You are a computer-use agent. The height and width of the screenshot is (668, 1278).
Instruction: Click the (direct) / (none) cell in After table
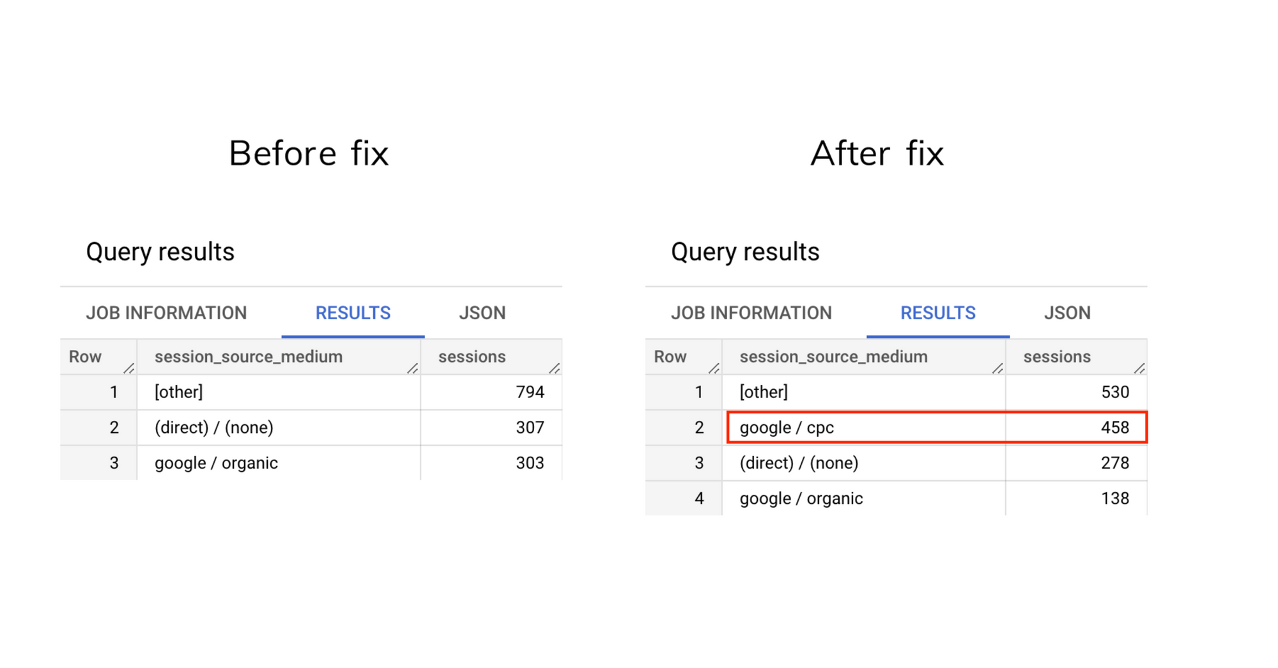(799, 462)
